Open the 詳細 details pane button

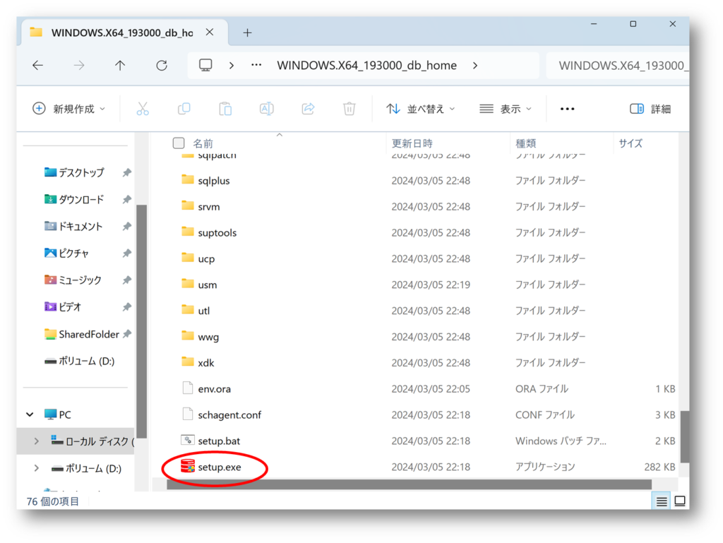coord(650,109)
